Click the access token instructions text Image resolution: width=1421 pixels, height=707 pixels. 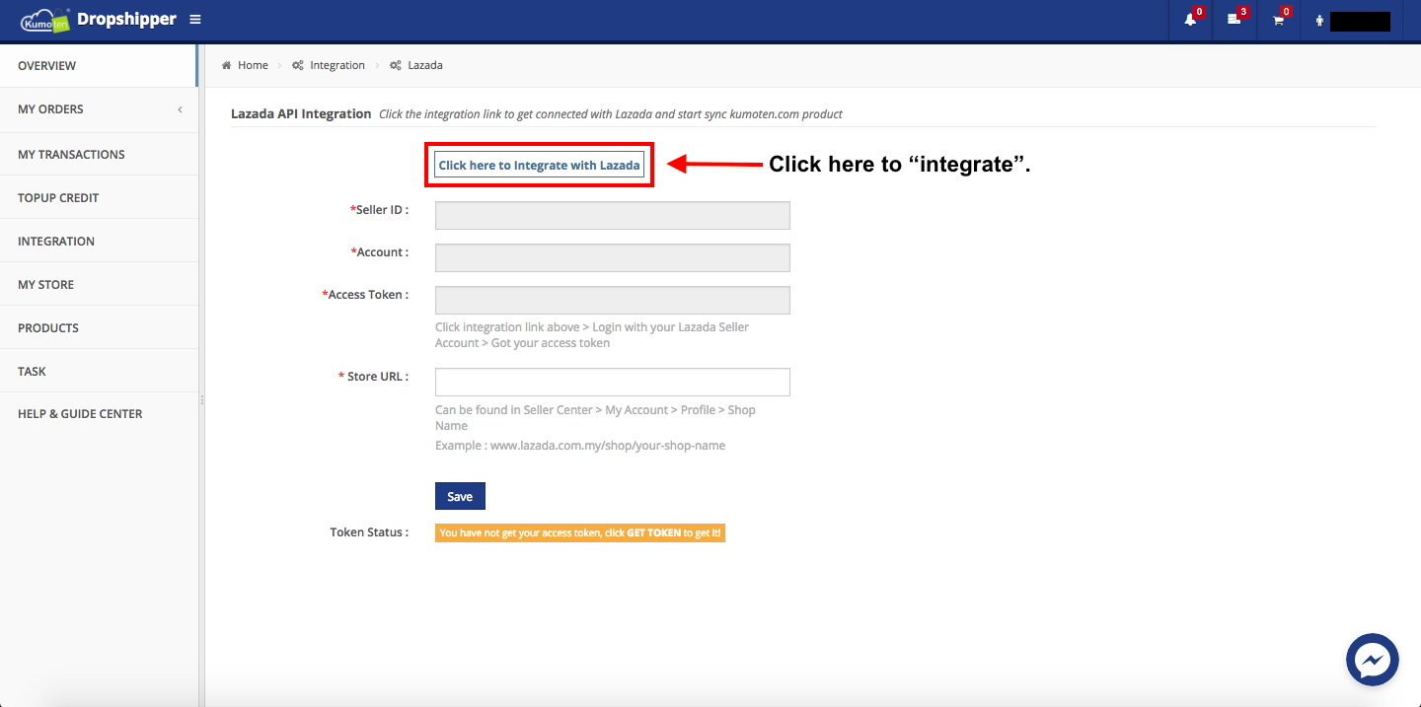(592, 335)
